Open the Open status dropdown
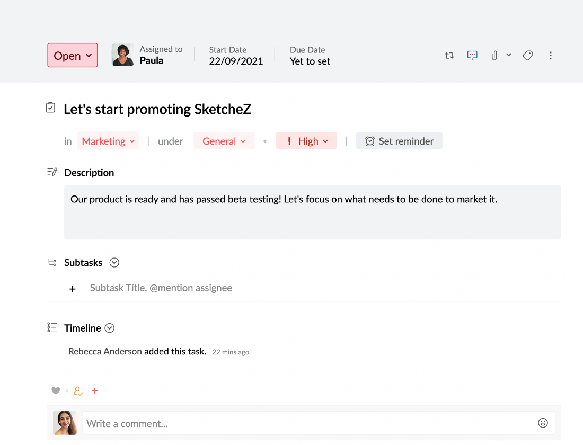Viewport: 583px width, 445px height. click(73, 56)
